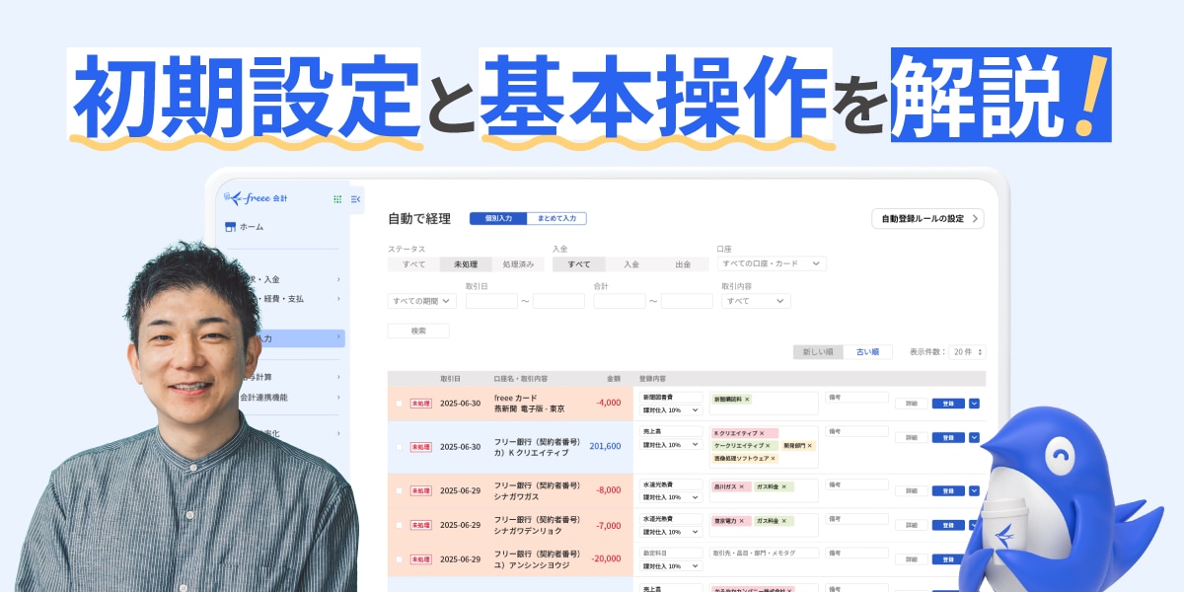Open 自動登録ルールの設定 button
1184x592 pixels.
click(926, 219)
